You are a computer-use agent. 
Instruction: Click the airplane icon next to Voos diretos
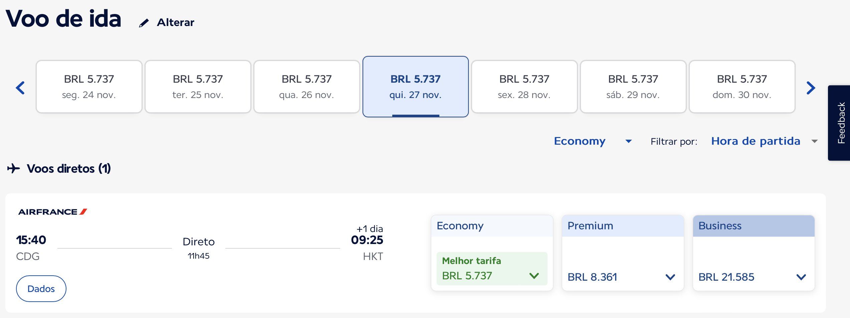[13, 168]
